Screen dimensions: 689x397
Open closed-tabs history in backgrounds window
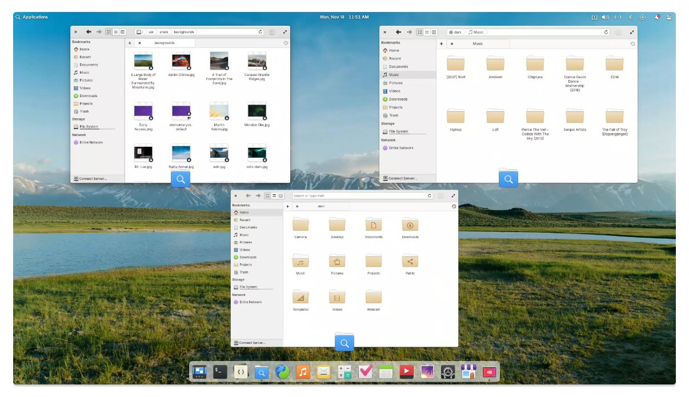coord(286,43)
